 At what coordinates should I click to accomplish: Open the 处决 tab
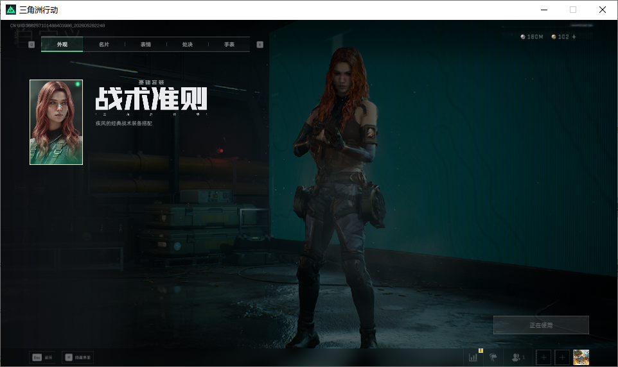(x=187, y=44)
